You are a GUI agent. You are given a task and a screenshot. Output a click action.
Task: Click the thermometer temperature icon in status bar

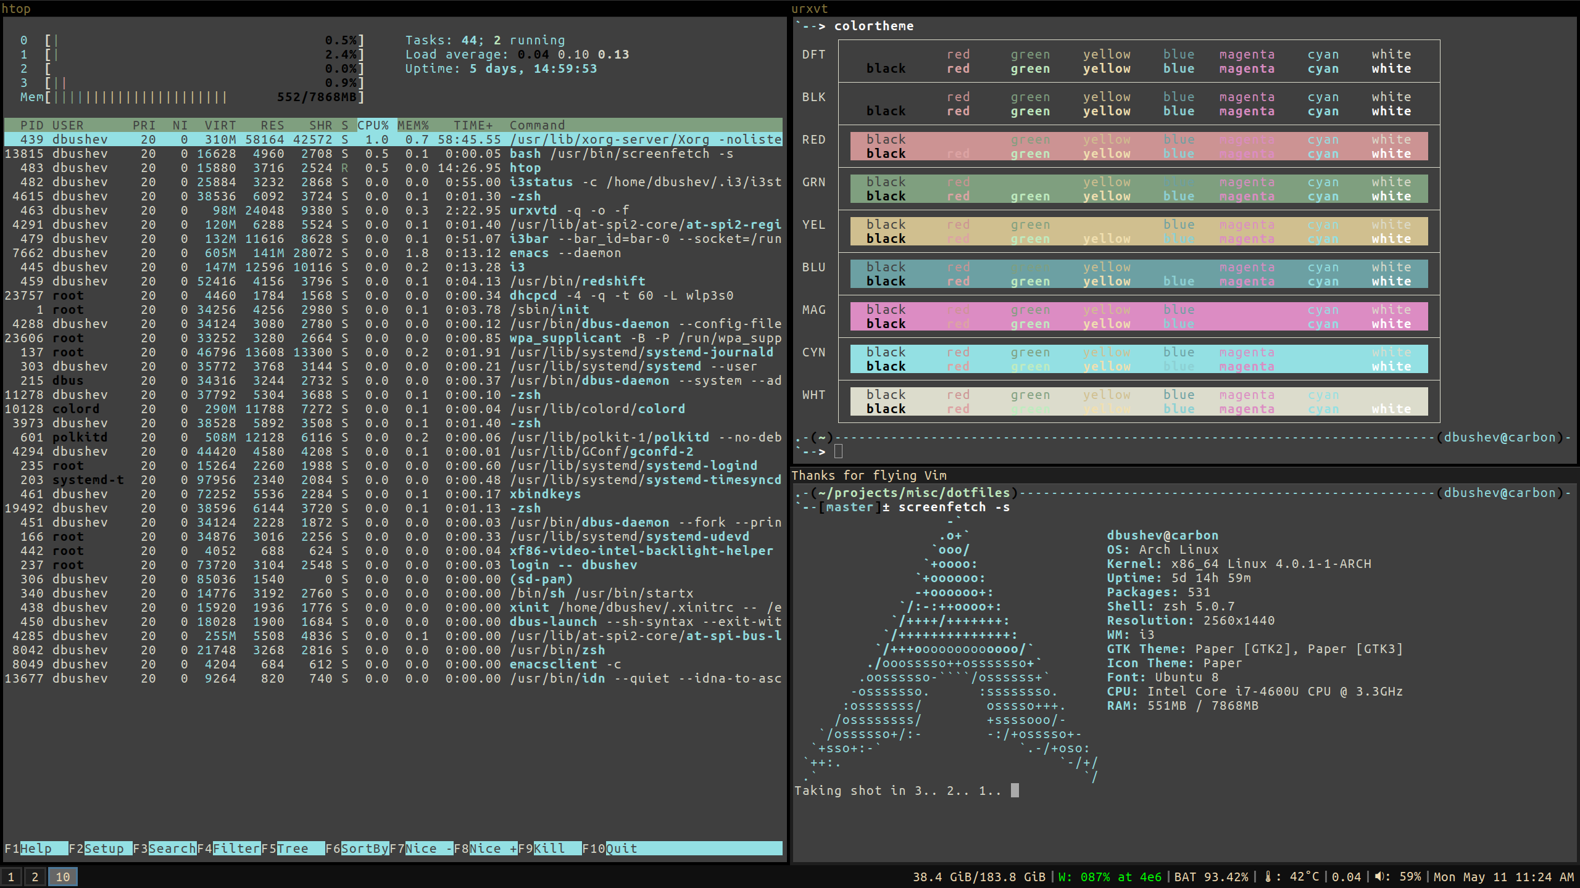coord(1268,876)
